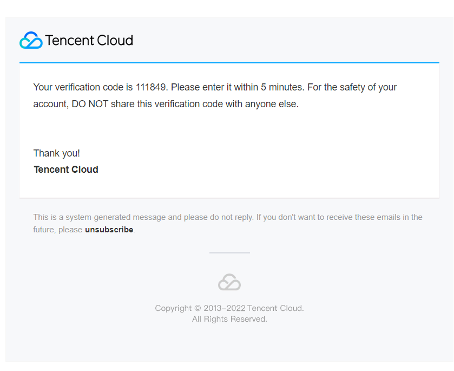
Task: Click verification code 111849
Action: tap(150, 87)
